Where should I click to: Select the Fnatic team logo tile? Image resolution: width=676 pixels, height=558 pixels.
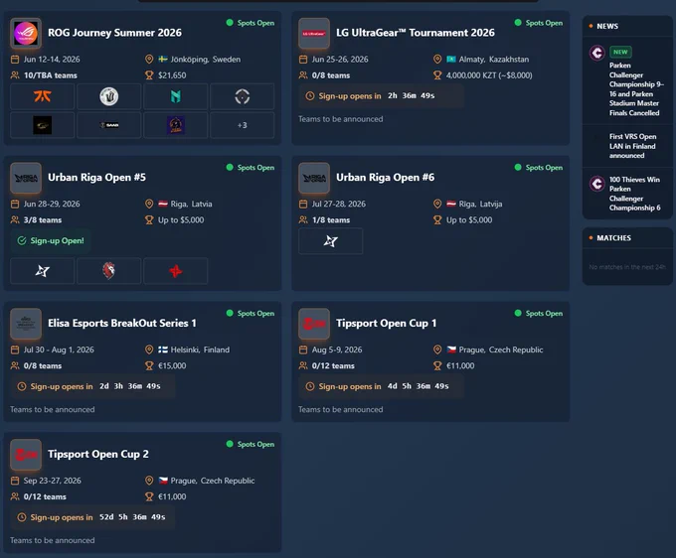click(42, 96)
